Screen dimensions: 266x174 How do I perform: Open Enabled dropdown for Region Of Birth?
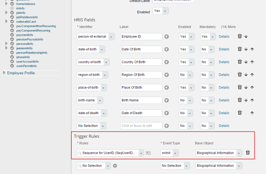pyautogui.click(x=186, y=75)
